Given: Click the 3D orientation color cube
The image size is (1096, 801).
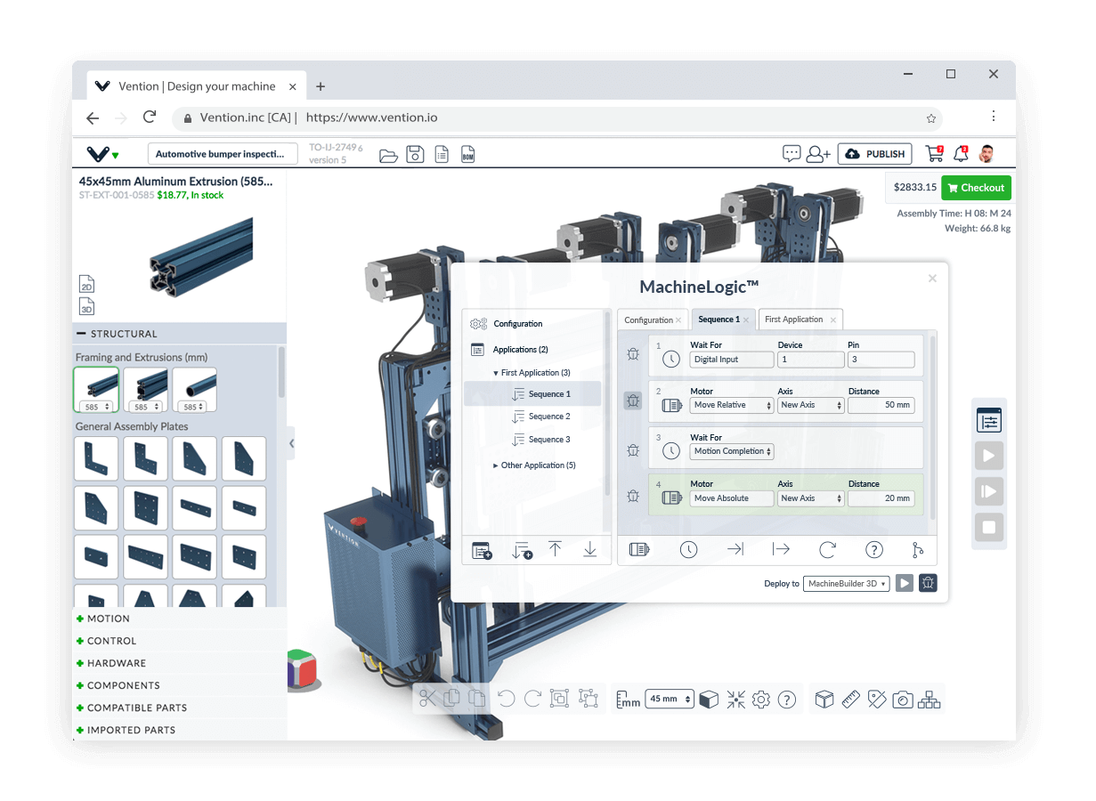Looking at the screenshot, I should (302, 669).
